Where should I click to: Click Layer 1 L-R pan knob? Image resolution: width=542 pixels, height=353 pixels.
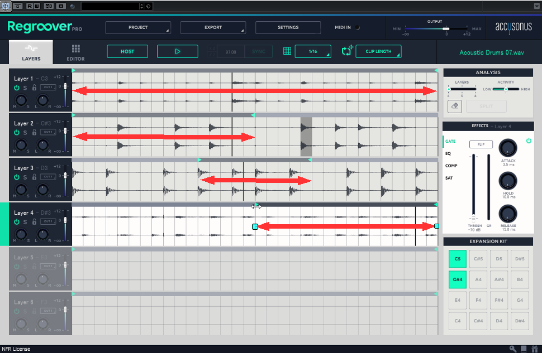(42, 100)
